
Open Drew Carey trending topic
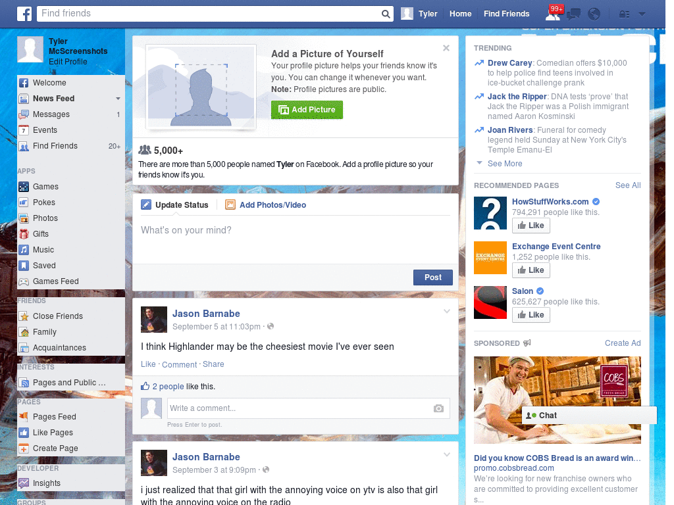pos(510,62)
